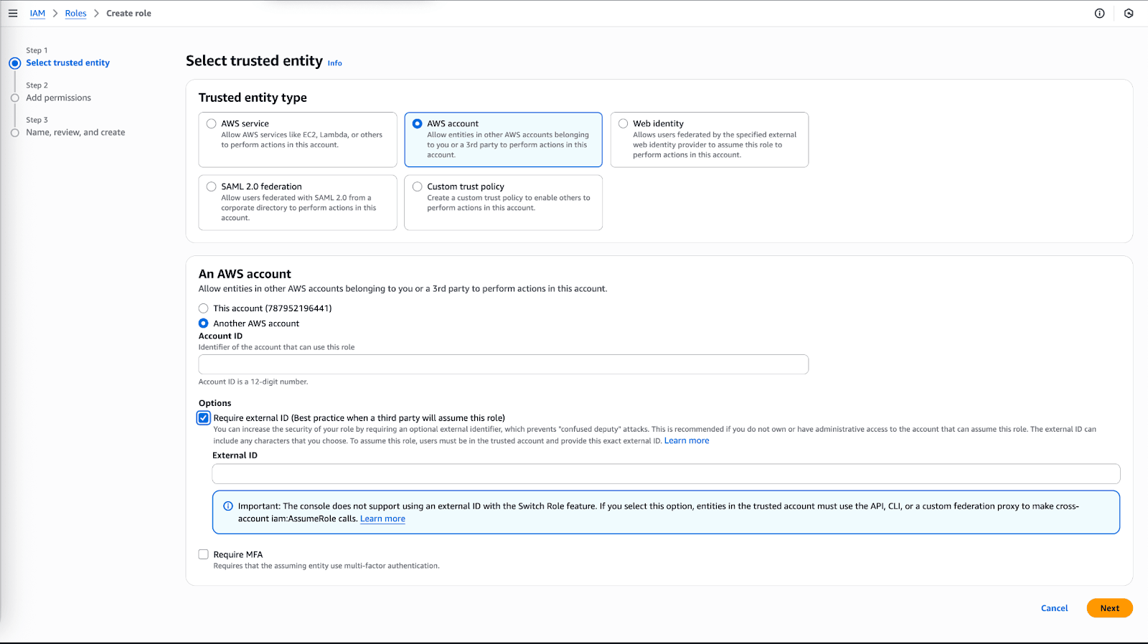Open the Info link beside Select trusted entity
The width and height of the screenshot is (1148, 644).
tap(334, 63)
